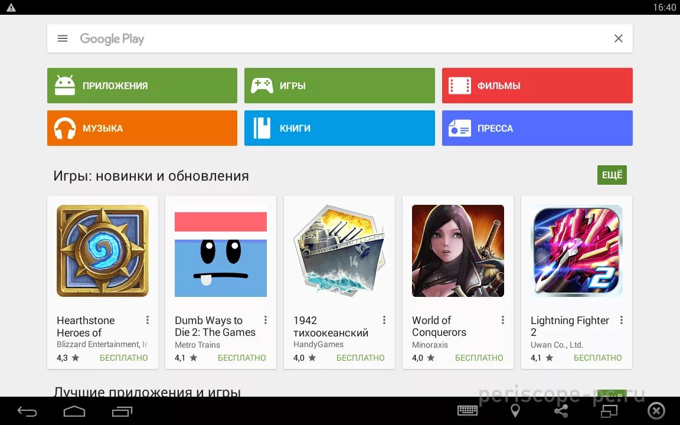Open the Приложения category

click(x=142, y=86)
